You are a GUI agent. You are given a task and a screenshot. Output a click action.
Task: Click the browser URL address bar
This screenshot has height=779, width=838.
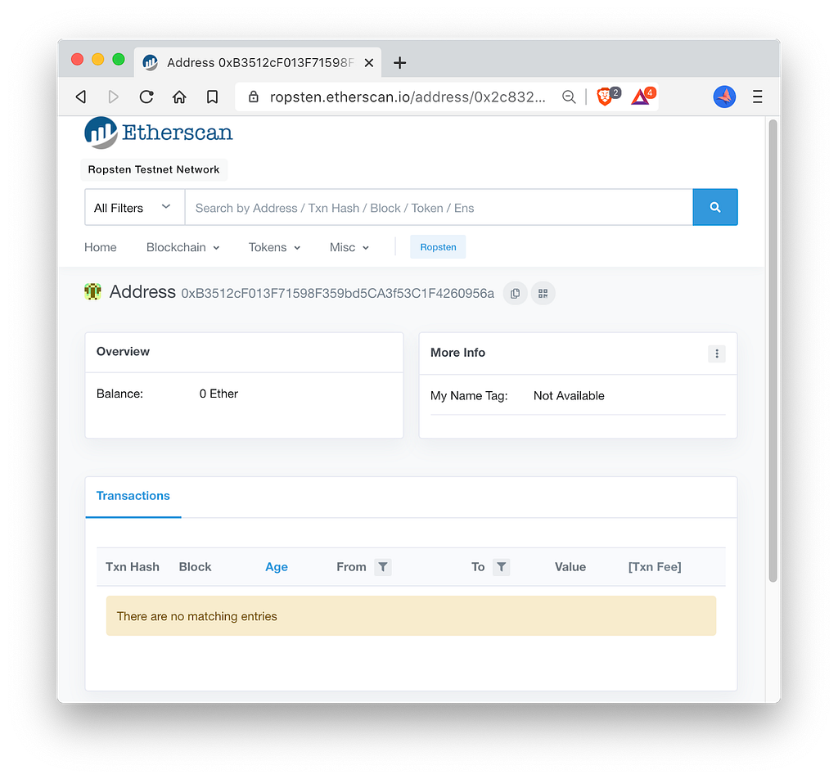point(408,97)
